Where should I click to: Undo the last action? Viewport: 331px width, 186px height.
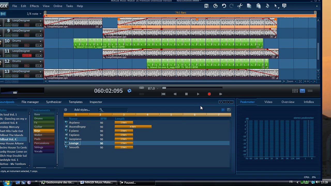pos(224,6)
